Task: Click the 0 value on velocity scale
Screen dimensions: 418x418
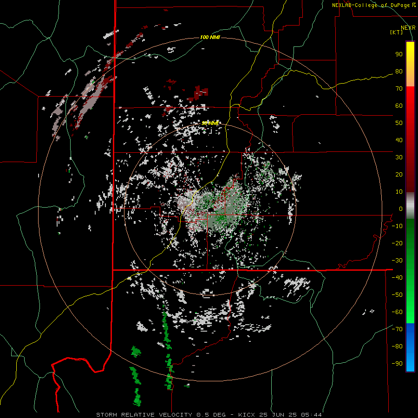Action: tap(401, 209)
